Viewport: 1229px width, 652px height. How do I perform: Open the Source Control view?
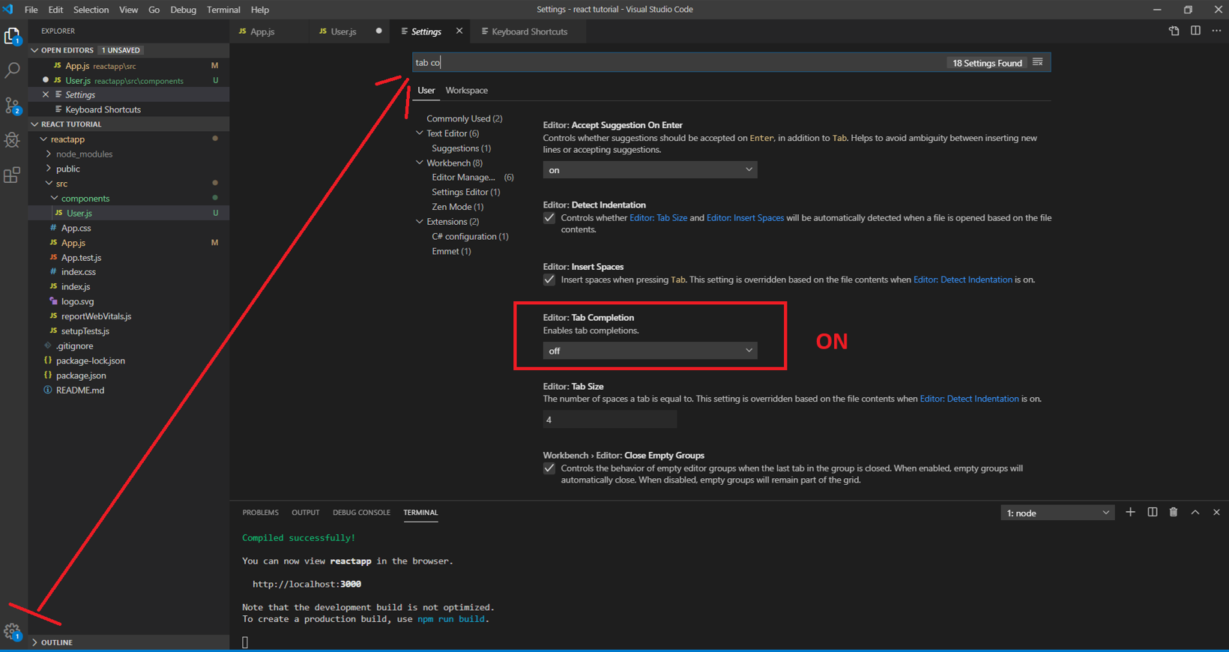12,106
